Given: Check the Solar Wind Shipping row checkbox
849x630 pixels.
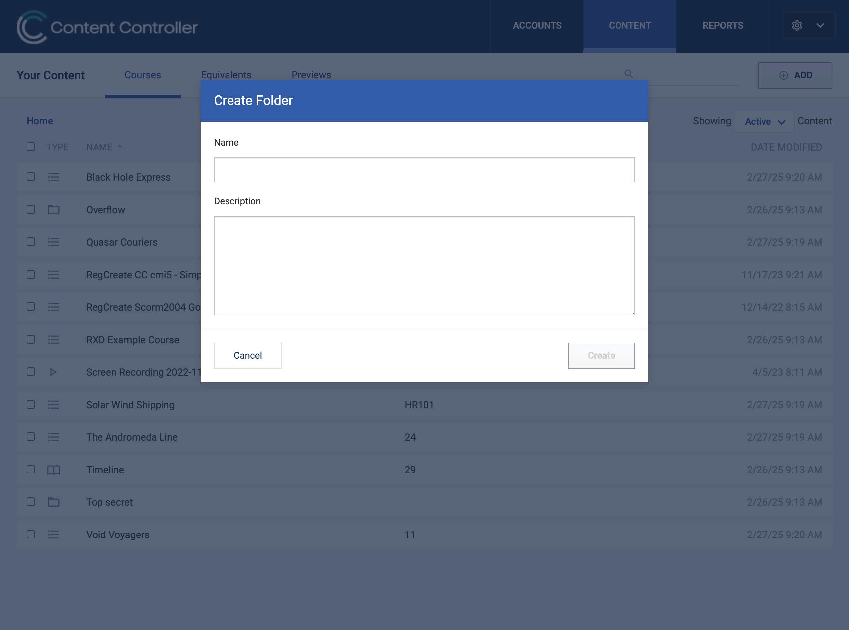Looking at the screenshot, I should (31, 404).
